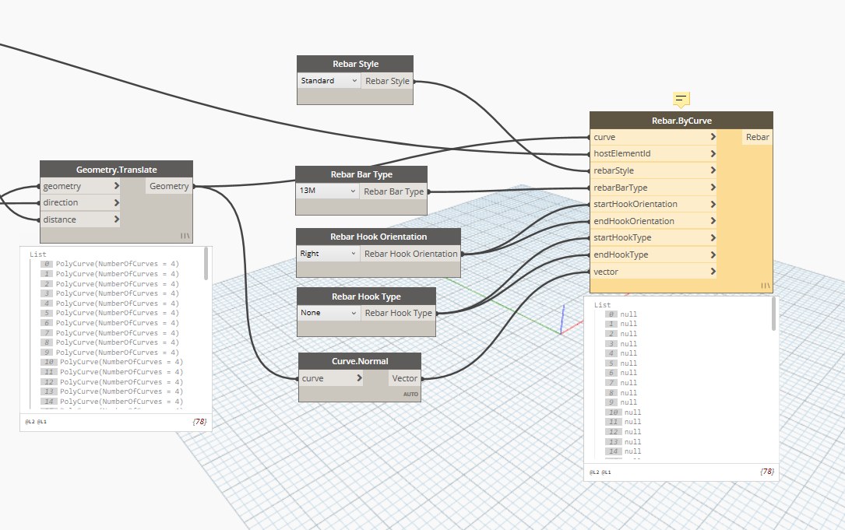Click the Rebar Hook Orientation output port
The width and height of the screenshot is (845, 530).
410,254
